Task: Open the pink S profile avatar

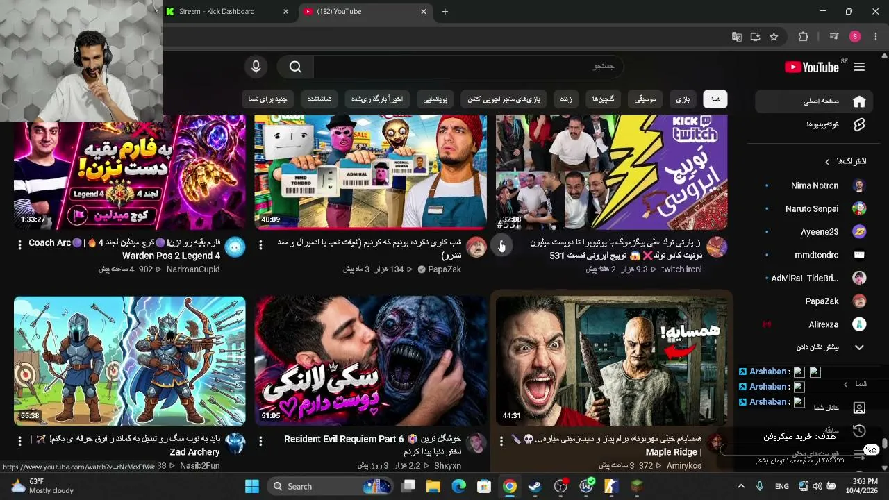Action: coord(855,37)
